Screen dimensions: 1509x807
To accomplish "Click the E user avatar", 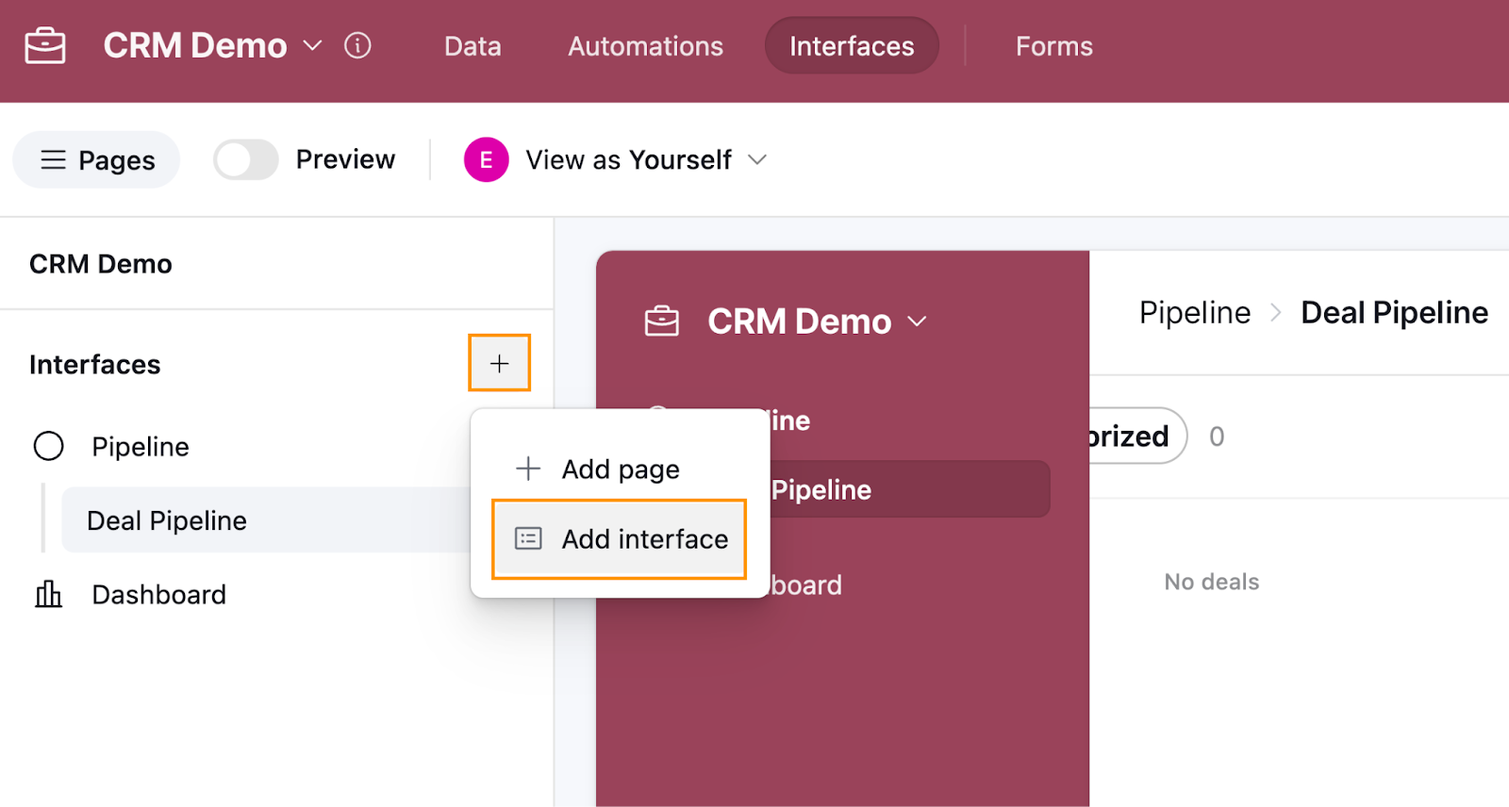I will (486, 160).
